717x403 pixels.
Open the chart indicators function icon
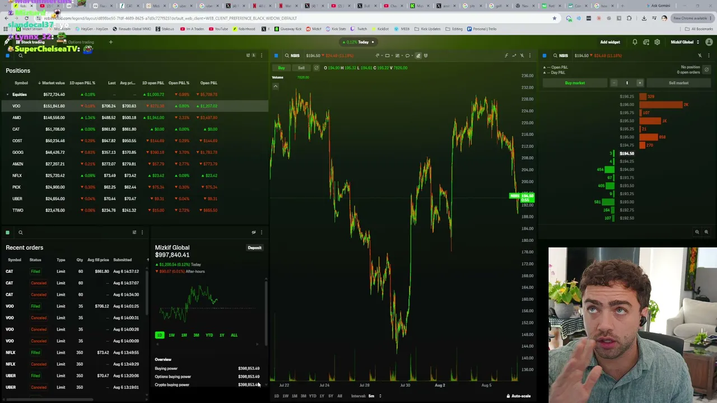pyautogui.click(x=506, y=55)
